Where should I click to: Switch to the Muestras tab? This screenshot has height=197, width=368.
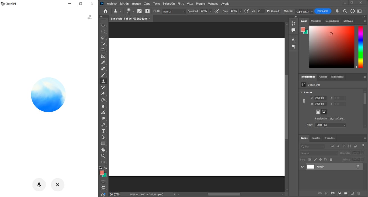[x=316, y=21]
